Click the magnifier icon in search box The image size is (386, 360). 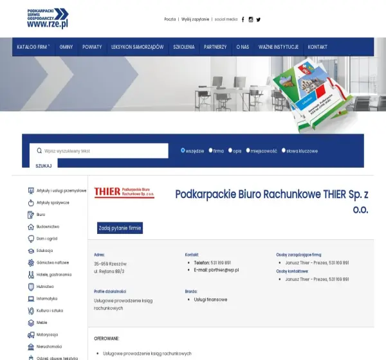coord(39,150)
